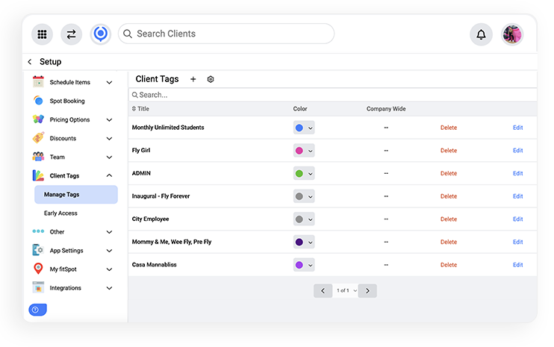Click the My fitSpot pin icon
Viewport: 554px width, 347px height.
[38, 269]
